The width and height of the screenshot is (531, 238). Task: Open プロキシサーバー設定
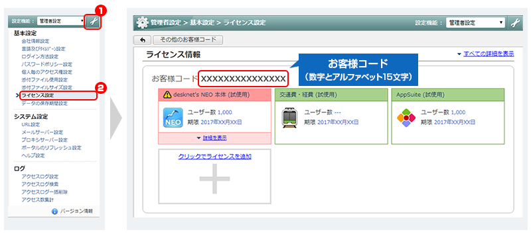tap(44, 140)
